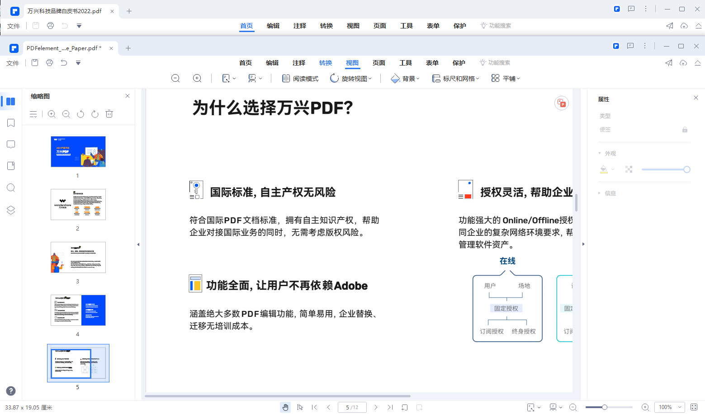Open the 标尺和网格 ruler and grid dropdown
This screenshot has width=705, height=414.
pos(455,78)
